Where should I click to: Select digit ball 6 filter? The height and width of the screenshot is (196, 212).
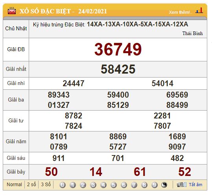tap(124, 185)
